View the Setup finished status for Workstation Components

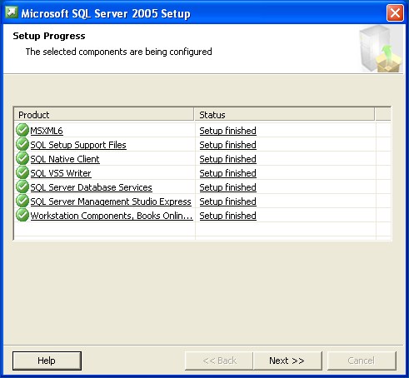pyautogui.click(x=227, y=216)
